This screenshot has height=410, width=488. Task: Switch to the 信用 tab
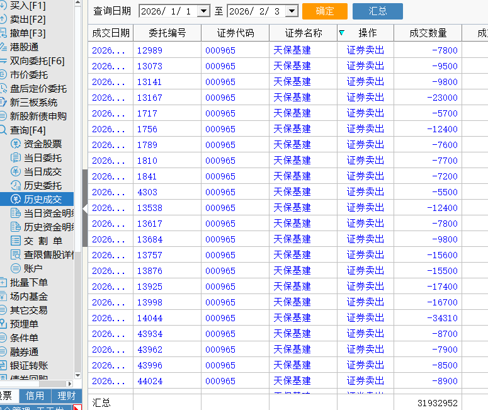tap(35, 396)
